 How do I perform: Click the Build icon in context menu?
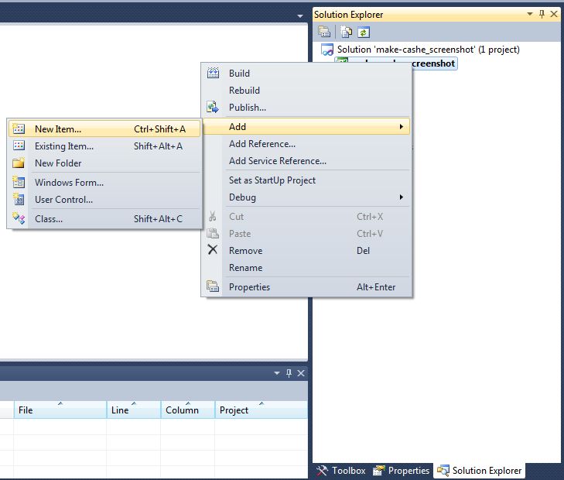point(213,74)
